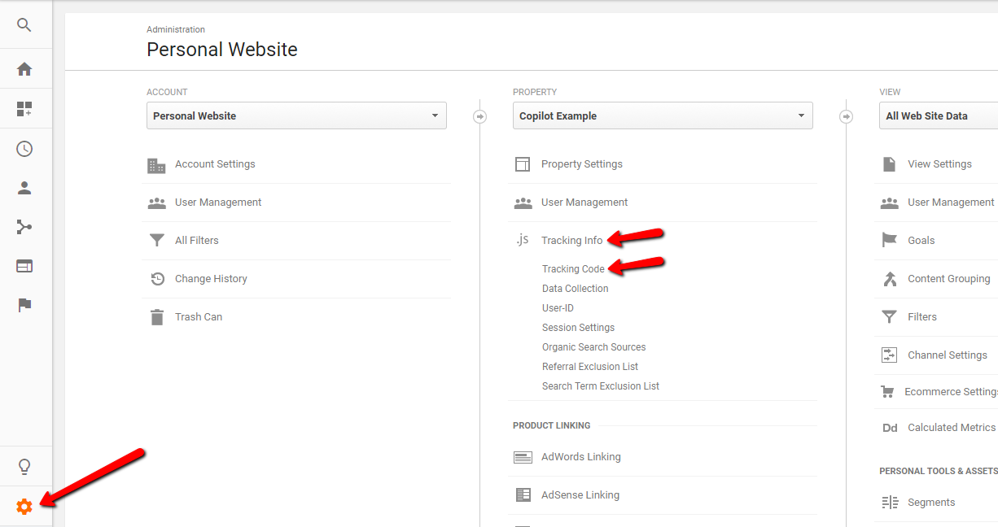Open AdWords Linking link

point(581,457)
